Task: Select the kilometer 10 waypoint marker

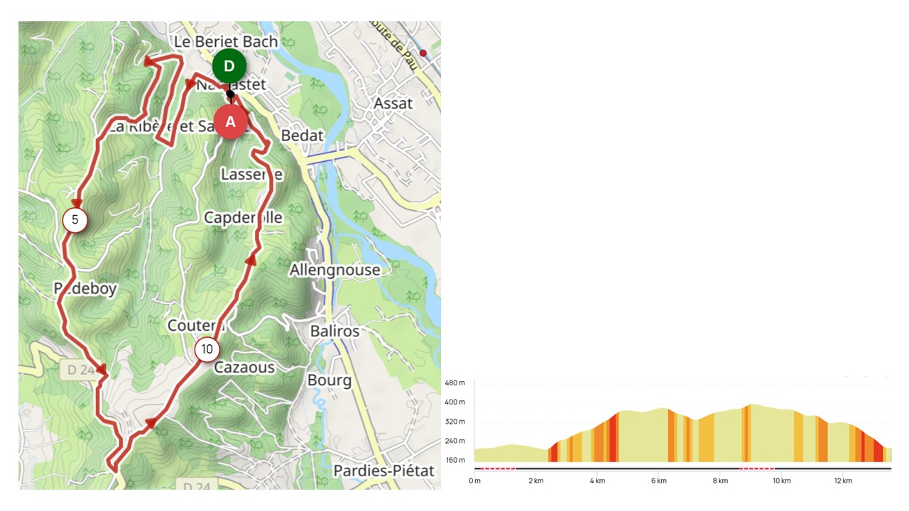Action: (x=207, y=349)
